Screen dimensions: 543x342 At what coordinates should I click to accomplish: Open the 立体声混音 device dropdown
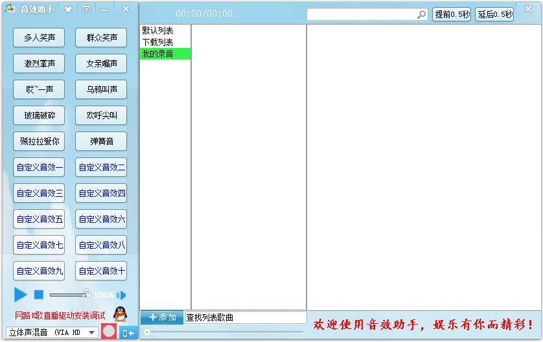click(52, 333)
